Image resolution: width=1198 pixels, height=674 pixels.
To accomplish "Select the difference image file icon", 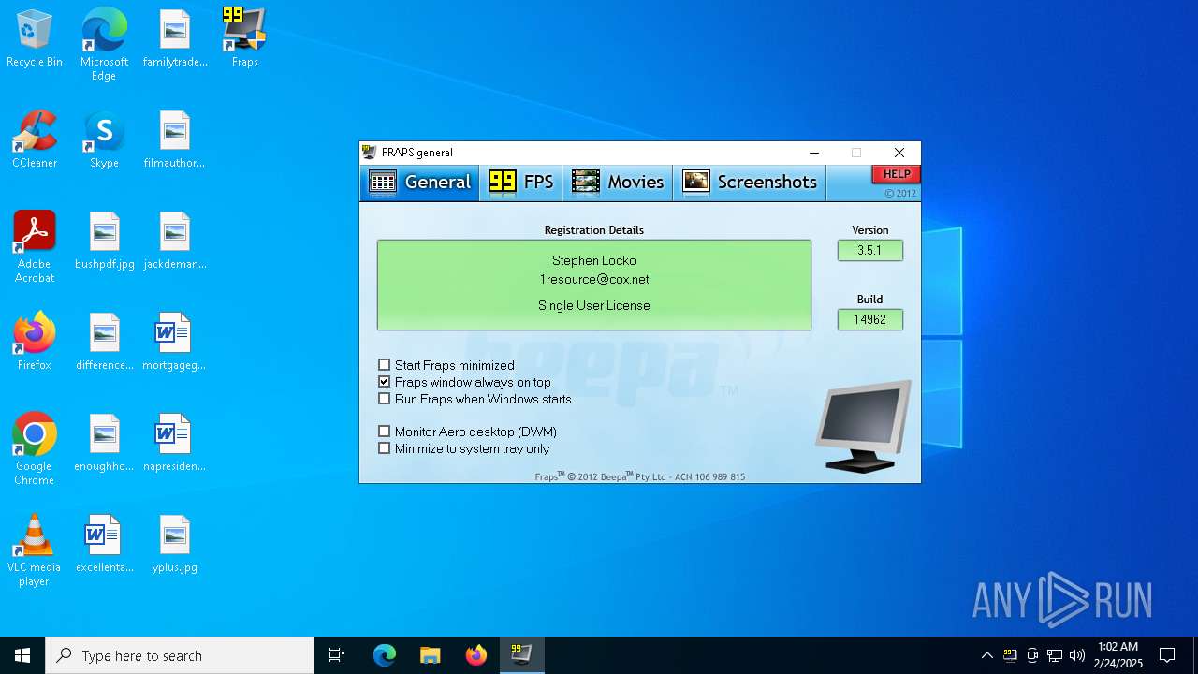I will click(x=105, y=342).
